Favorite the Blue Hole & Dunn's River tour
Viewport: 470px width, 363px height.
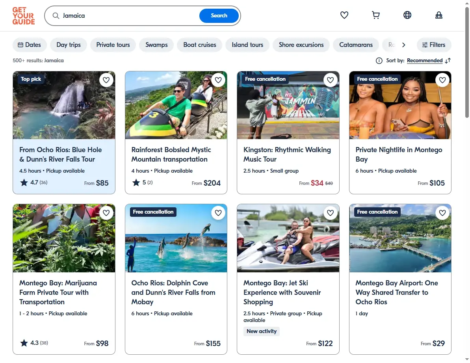pyautogui.click(x=106, y=80)
